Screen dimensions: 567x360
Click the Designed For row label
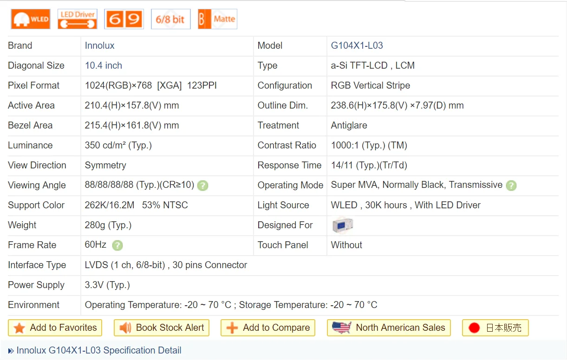pyautogui.click(x=285, y=225)
